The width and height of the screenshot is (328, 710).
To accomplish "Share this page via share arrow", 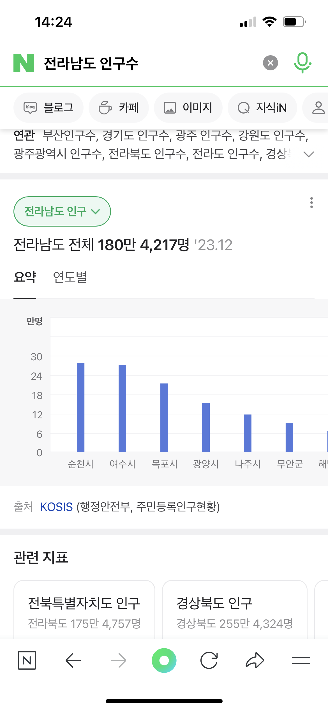I will click(x=255, y=660).
